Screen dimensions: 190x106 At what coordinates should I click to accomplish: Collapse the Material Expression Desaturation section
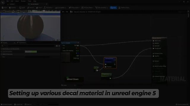(x=1, y=49)
